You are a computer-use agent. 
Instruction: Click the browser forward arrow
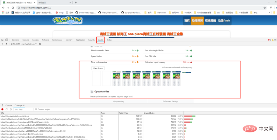pos(8,8)
